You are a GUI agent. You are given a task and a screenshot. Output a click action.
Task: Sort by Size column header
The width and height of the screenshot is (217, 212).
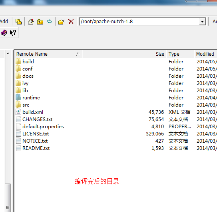[x=124, y=54]
